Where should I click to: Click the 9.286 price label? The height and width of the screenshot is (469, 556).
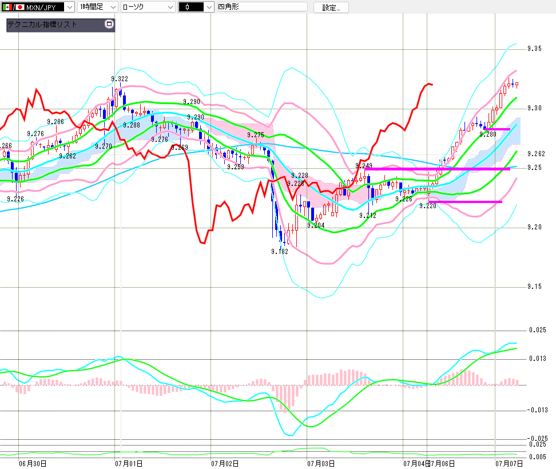tap(55, 122)
